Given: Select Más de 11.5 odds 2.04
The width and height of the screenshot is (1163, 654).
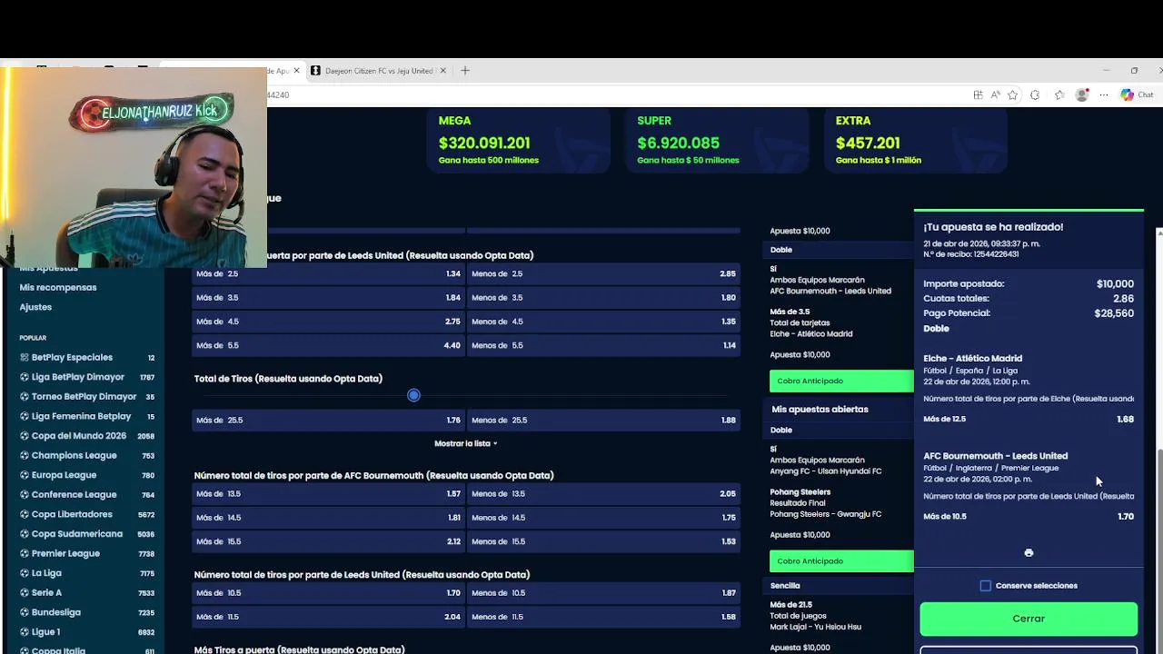Looking at the screenshot, I should 328,617.
